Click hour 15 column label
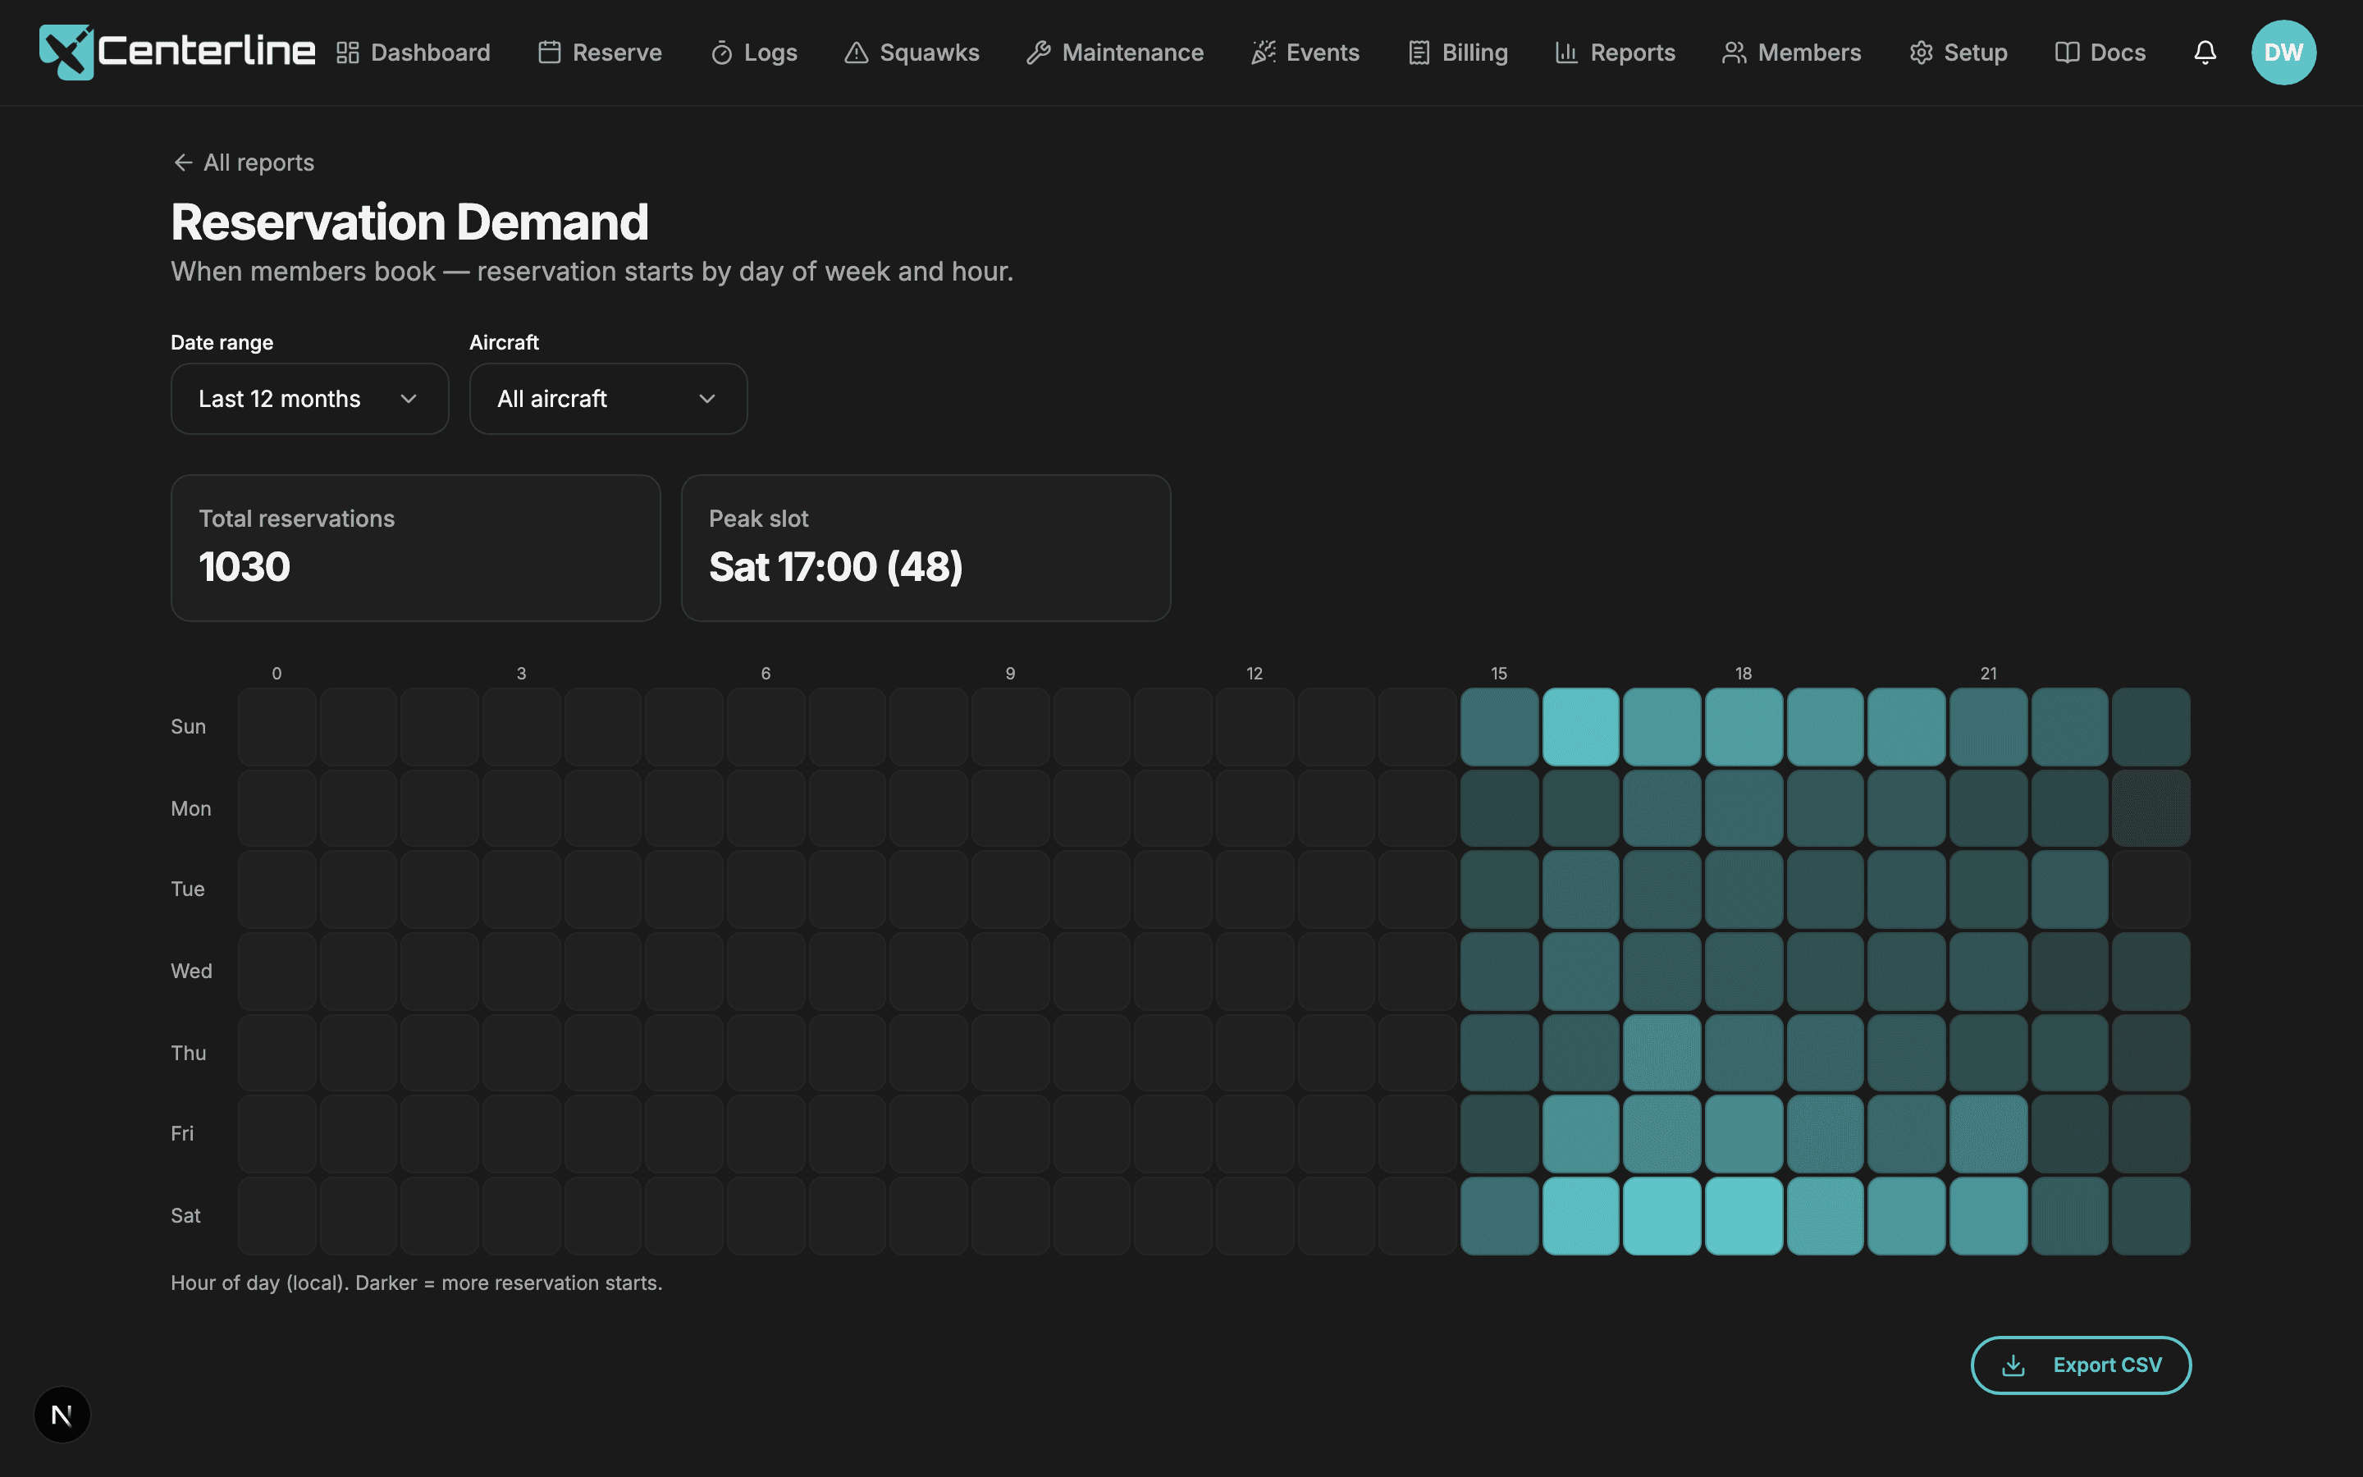The height and width of the screenshot is (1477, 2363). (x=1499, y=673)
